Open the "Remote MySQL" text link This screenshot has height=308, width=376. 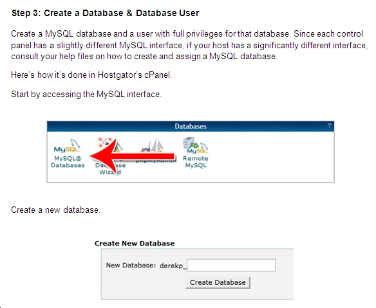[196, 162]
